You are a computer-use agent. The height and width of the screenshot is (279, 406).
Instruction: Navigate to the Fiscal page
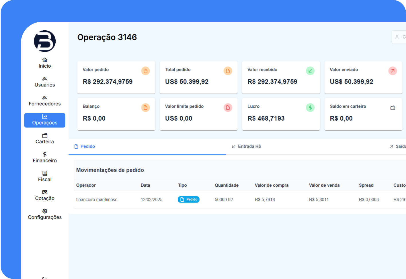click(x=45, y=176)
